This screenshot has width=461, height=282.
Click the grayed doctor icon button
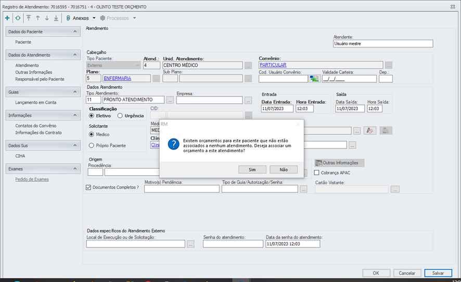pyautogui.click(x=386, y=130)
